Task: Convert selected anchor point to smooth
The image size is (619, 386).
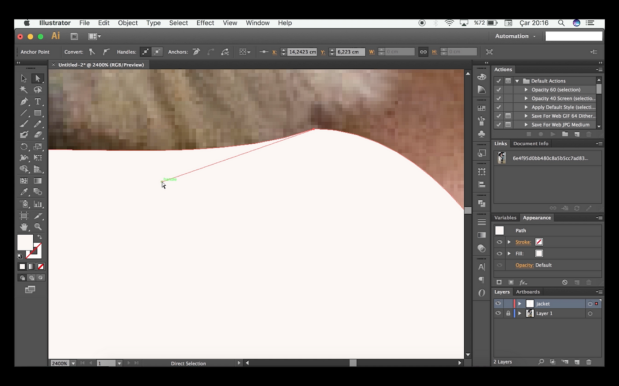Action: (106, 52)
